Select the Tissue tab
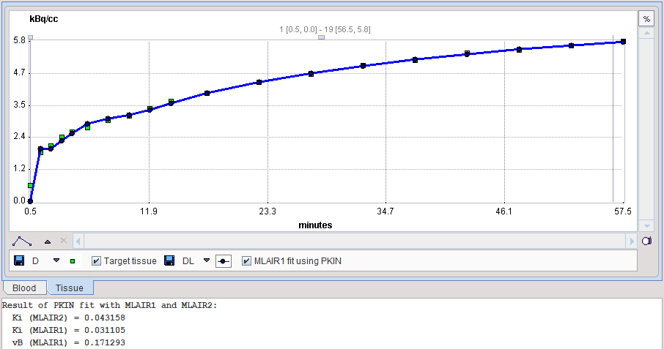Image resolution: width=664 pixels, height=349 pixels. tap(70, 288)
